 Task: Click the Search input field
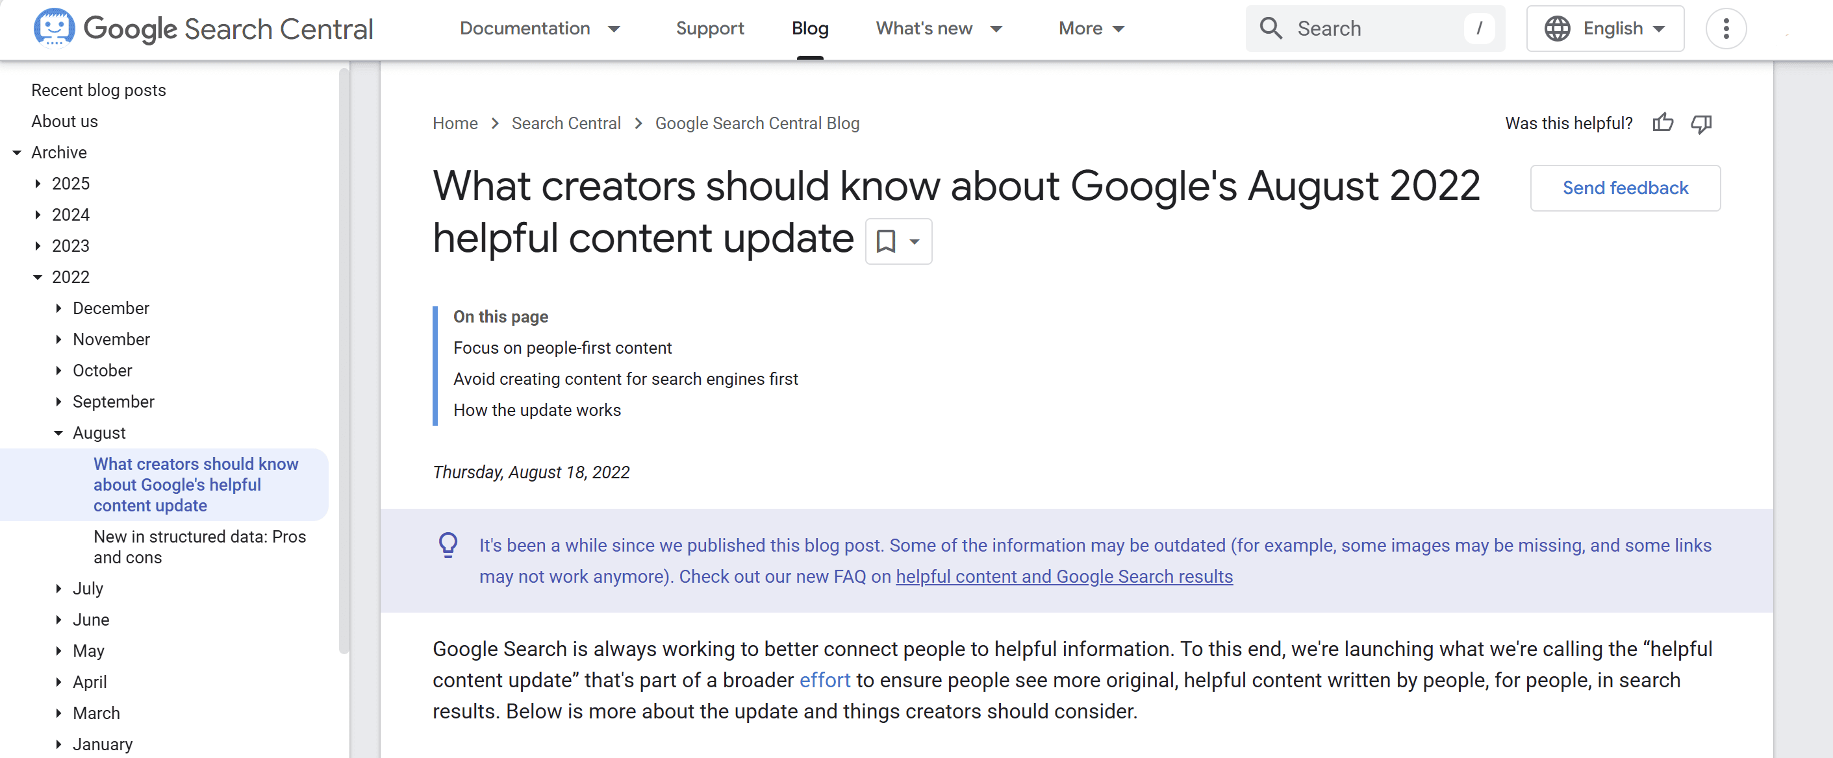pyautogui.click(x=1374, y=29)
